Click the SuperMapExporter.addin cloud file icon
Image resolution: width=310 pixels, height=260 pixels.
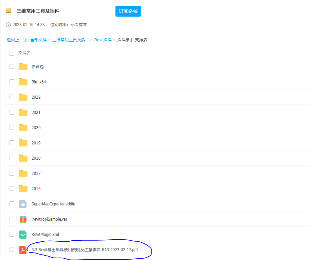click(23, 204)
